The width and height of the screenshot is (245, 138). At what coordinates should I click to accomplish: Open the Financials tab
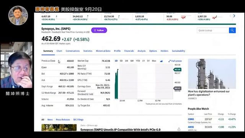pos(129,51)
